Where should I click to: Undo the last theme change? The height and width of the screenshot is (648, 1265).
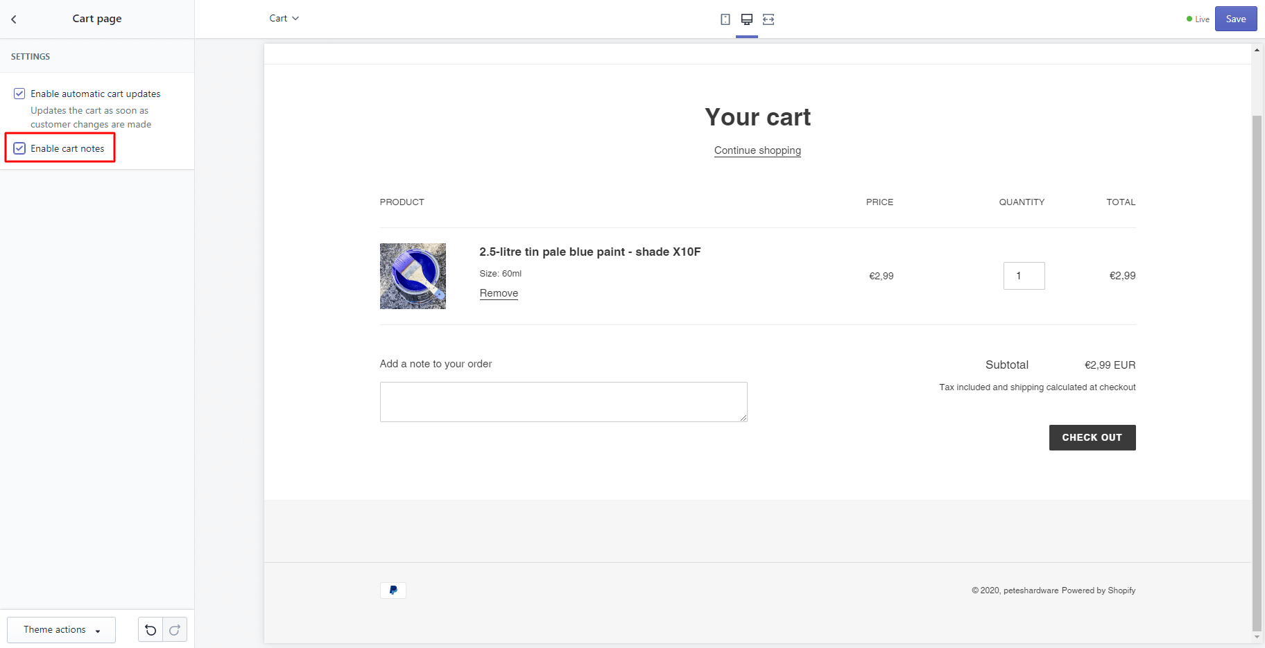coord(150,629)
